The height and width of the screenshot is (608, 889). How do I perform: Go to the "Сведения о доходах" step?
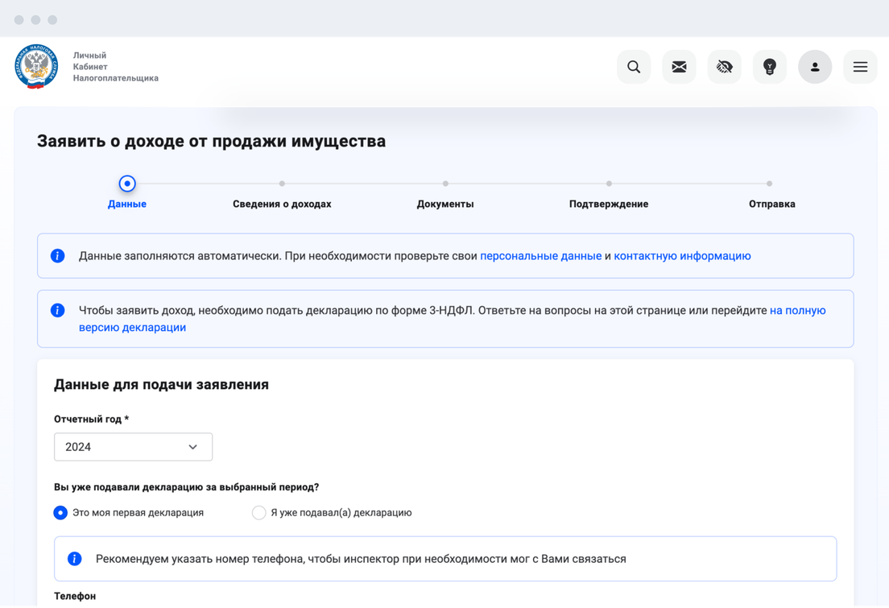click(x=282, y=204)
